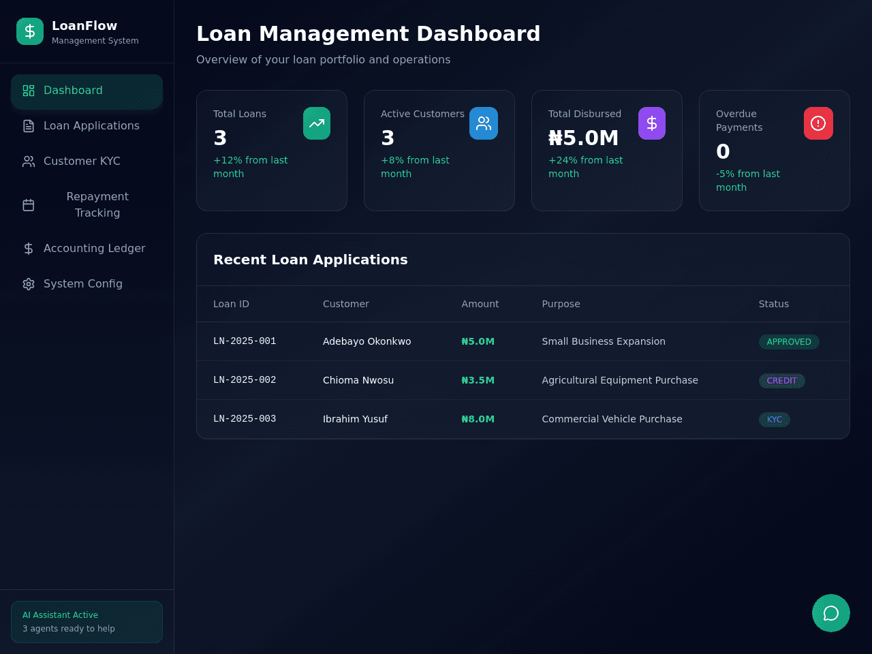The height and width of the screenshot is (654, 872).
Task: Open Customer KYC from the sidebar
Action: tap(87, 161)
